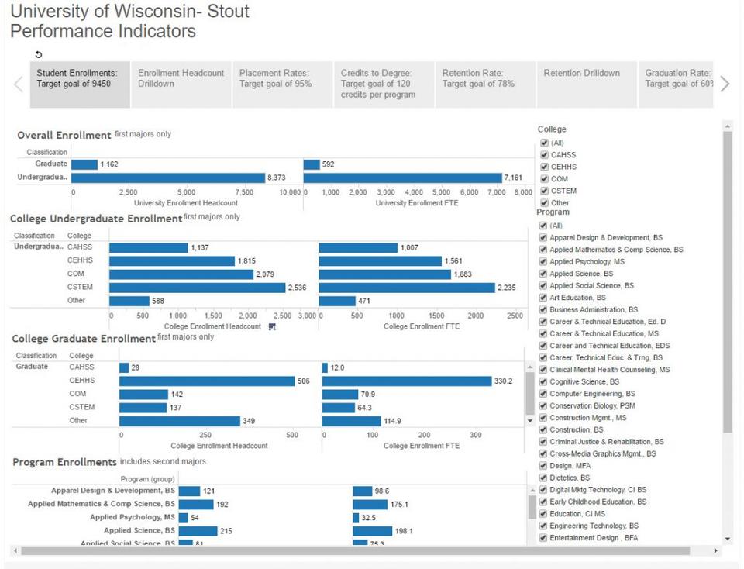The width and height of the screenshot is (744, 569).
Task: Select the CSTEM undergraduate headcount bar 2,536
Action: tap(198, 288)
